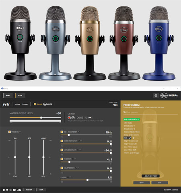Click the yeti logo in the device bar
Viewport: 181px width, 193px height.
[x=6, y=104]
